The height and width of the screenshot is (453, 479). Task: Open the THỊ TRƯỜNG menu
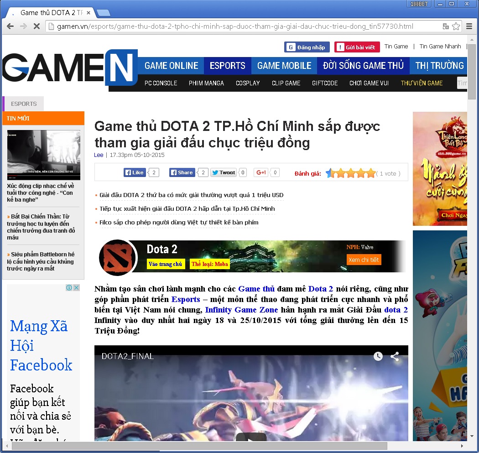coord(439,66)
